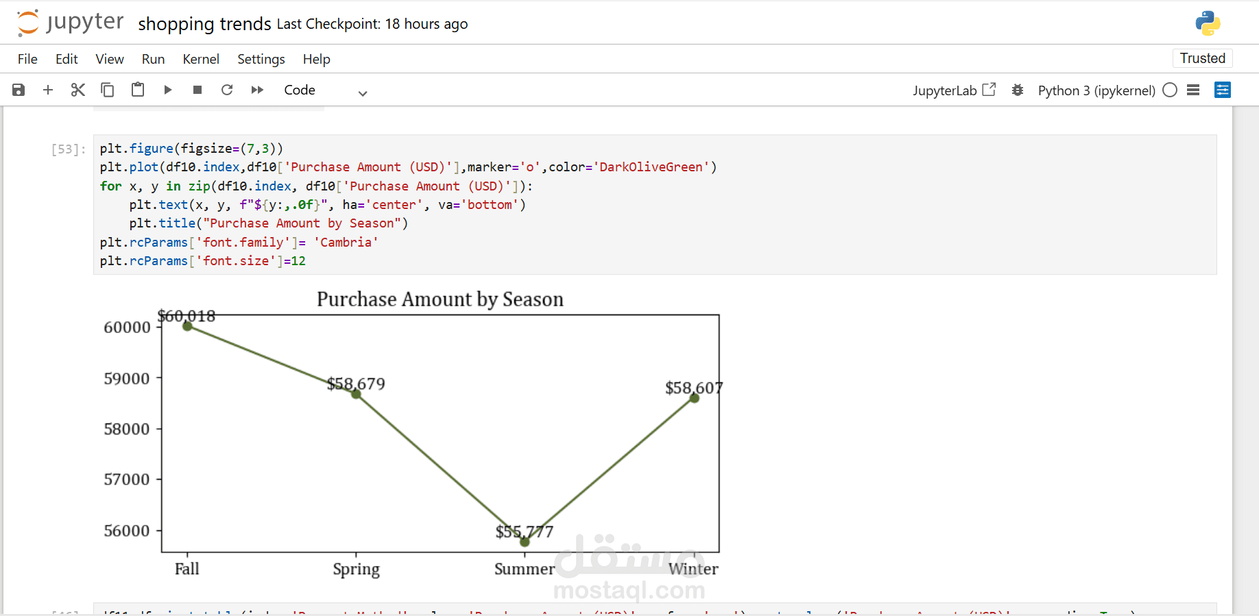Open the Kernel menu
This screenshot has width=1259, height=616.
click(x=201, y=59)
